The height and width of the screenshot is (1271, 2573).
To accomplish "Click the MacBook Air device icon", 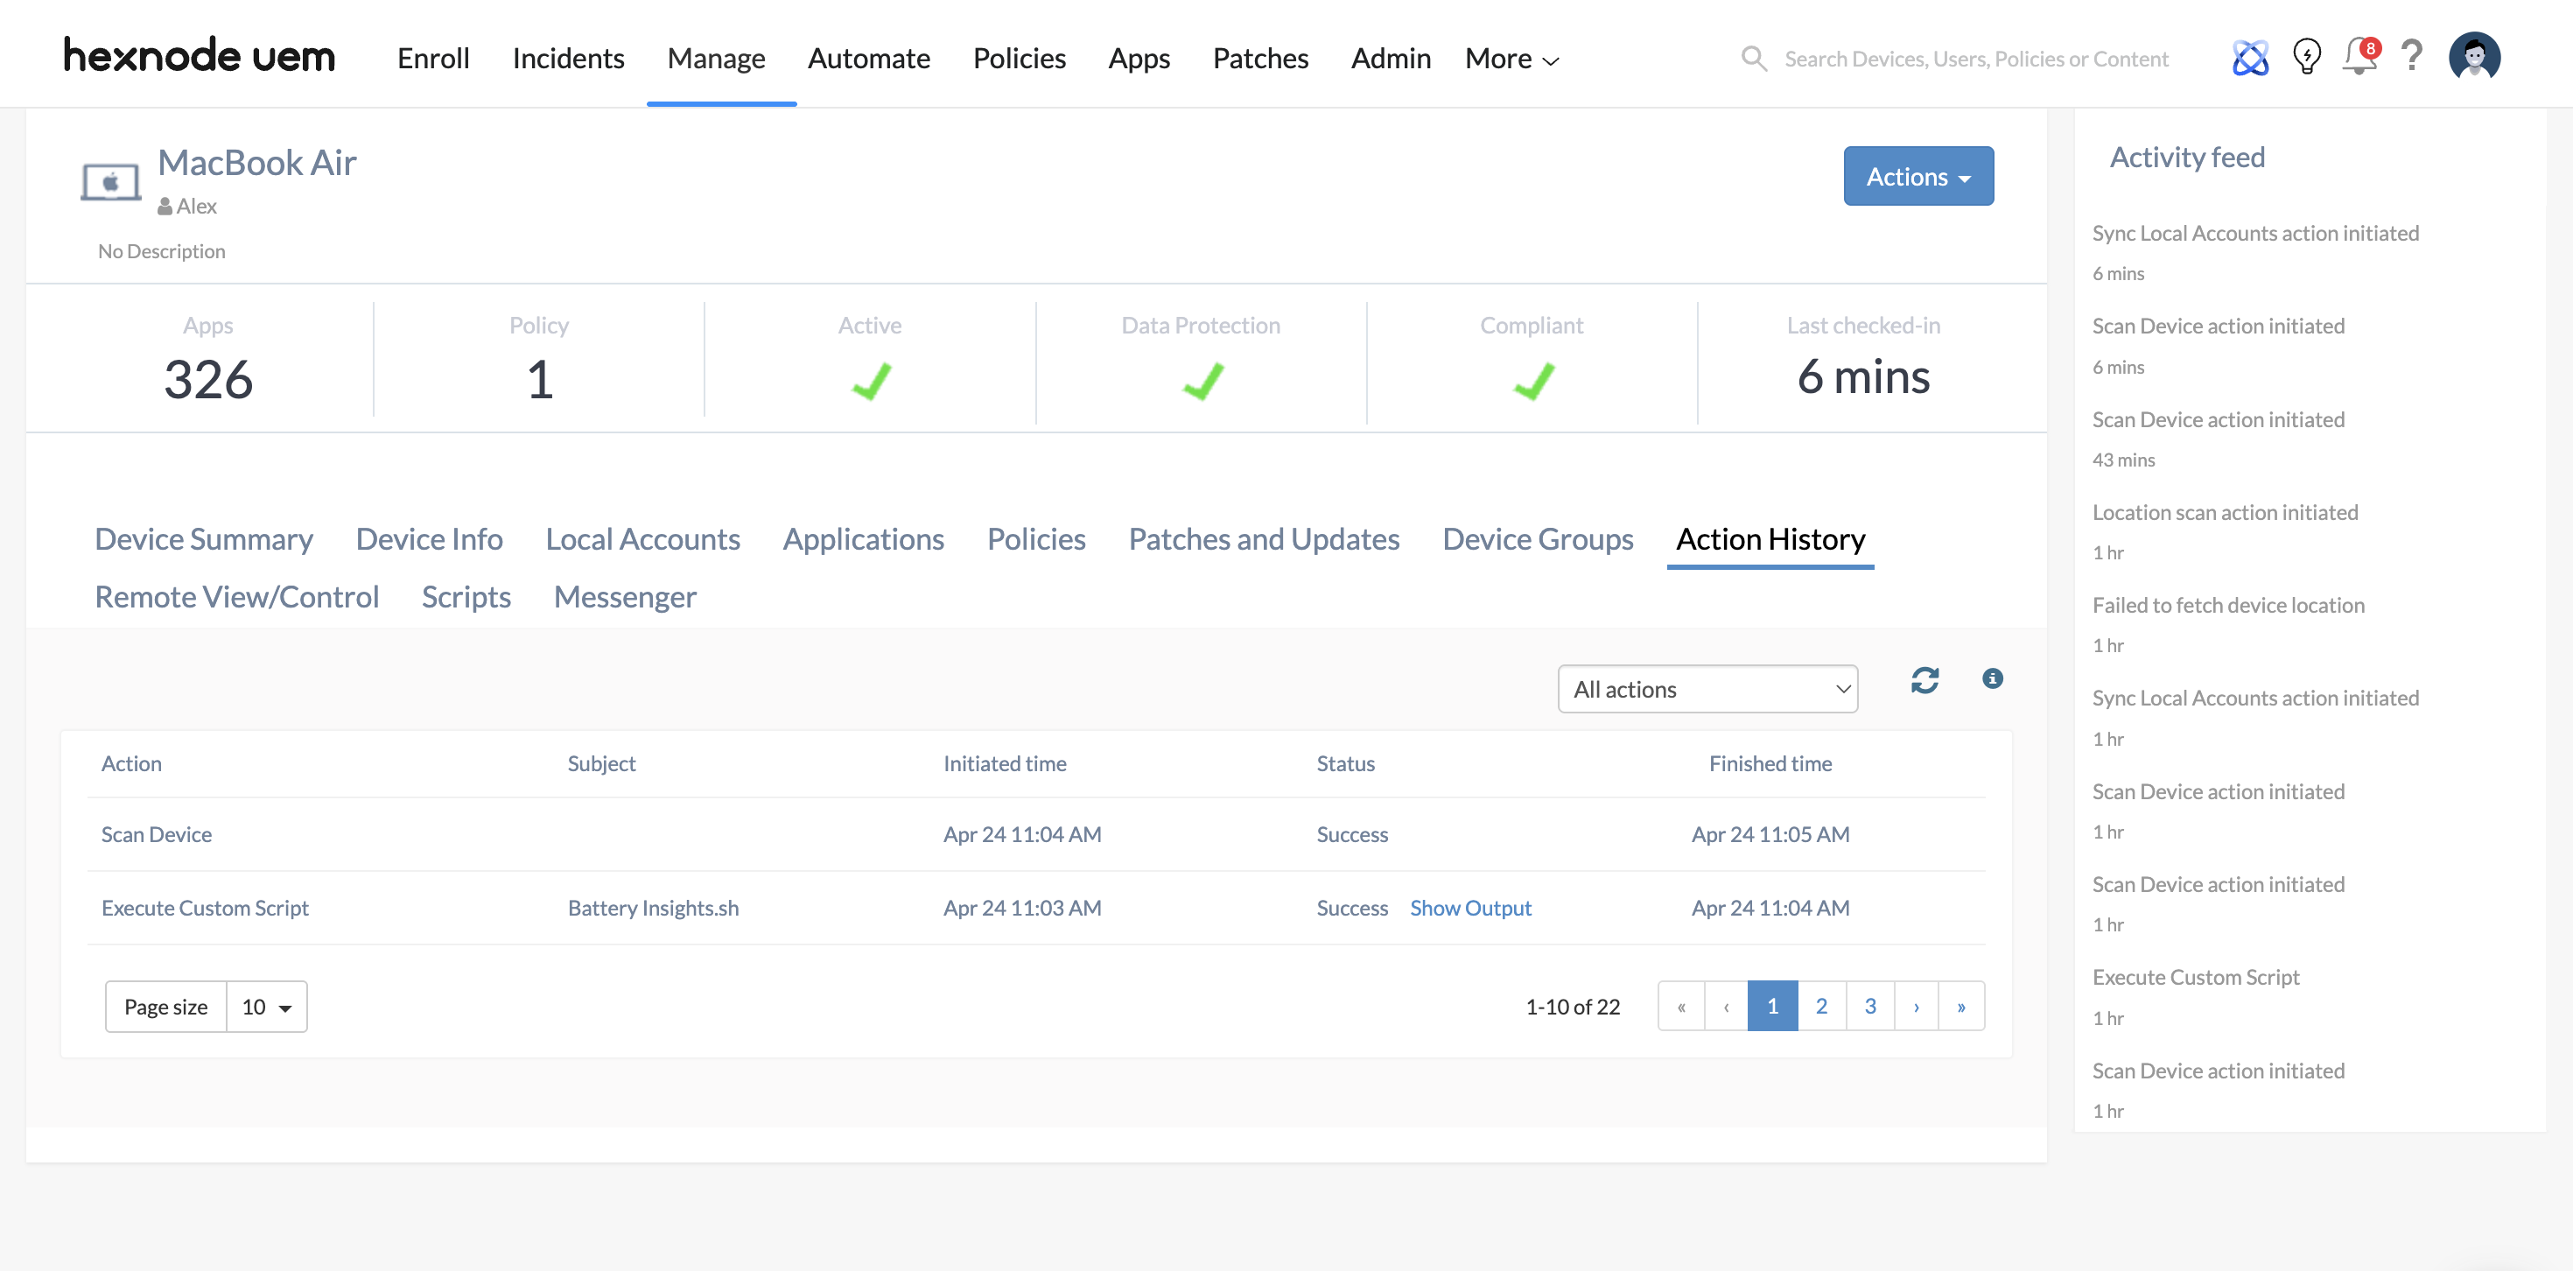I will 110,183.
